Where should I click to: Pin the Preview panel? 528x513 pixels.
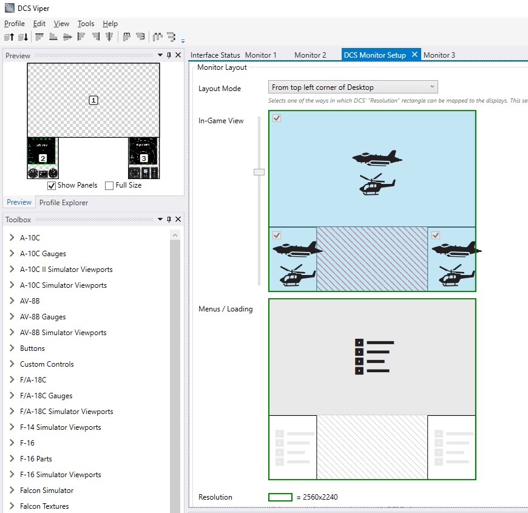169,55
